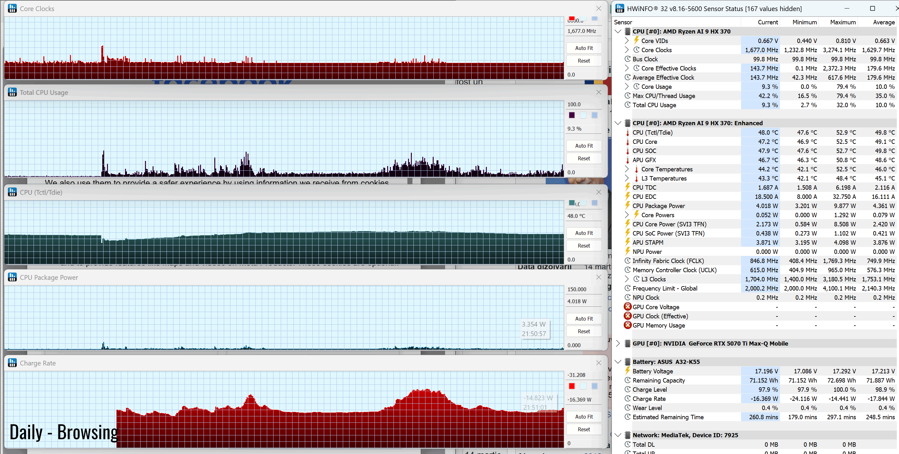Expand the Core Usage row
Image resolution: width=899 pixels, height=454 pixels.
(627, 86)
